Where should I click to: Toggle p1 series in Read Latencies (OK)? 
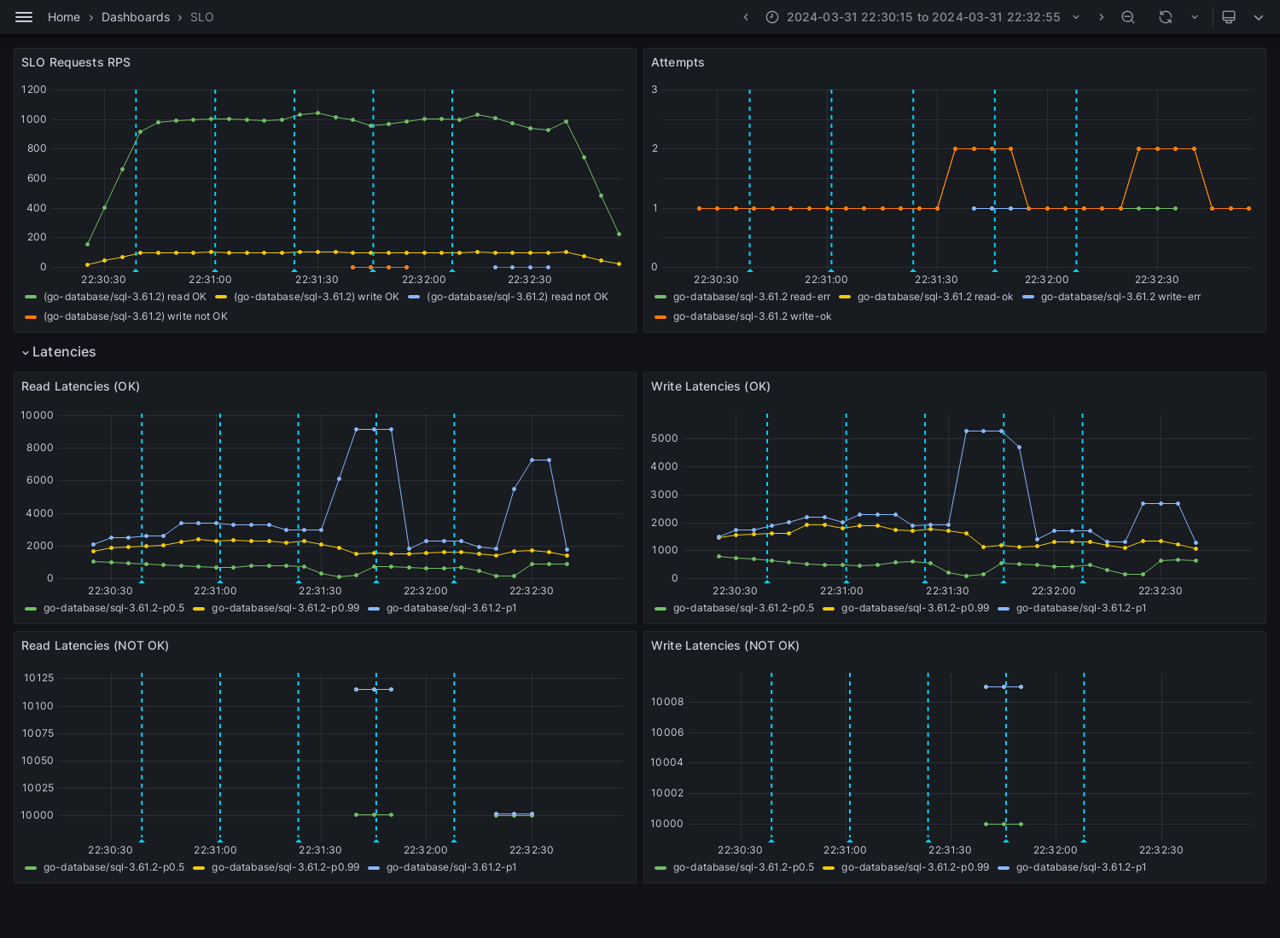point(451,608)
